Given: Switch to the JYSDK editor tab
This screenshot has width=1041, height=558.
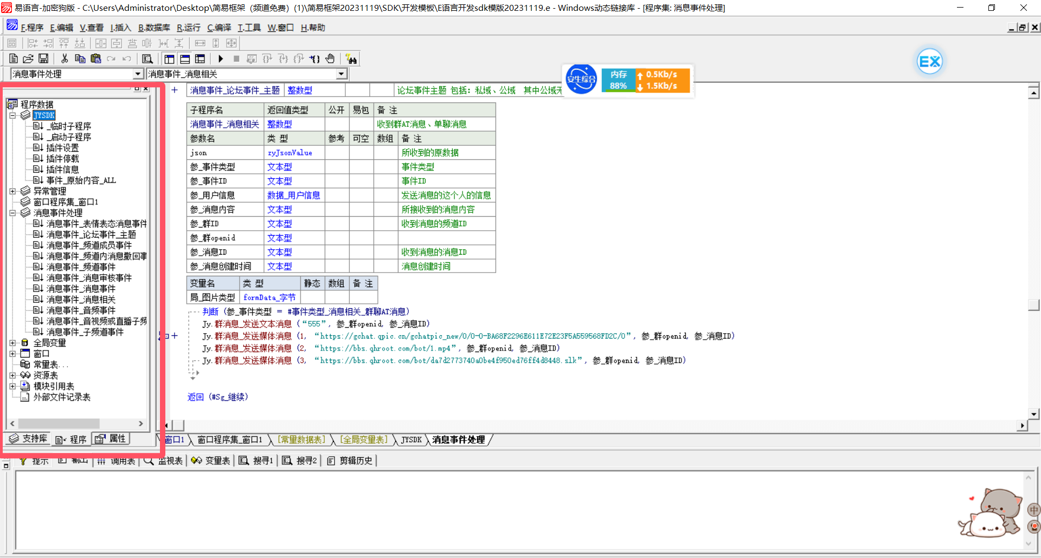Looking at the screenshot, I should pyautogui.click(x=411, y=440).
